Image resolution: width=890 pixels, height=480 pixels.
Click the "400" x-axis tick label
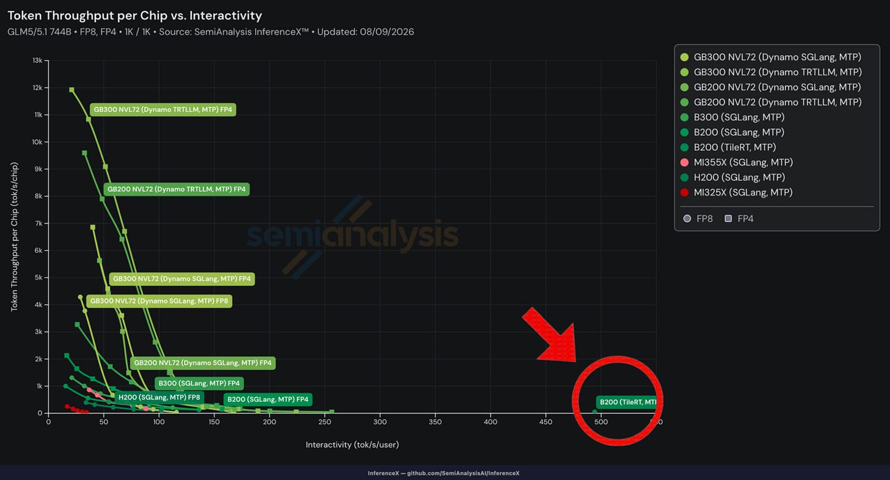pos(490,422)
